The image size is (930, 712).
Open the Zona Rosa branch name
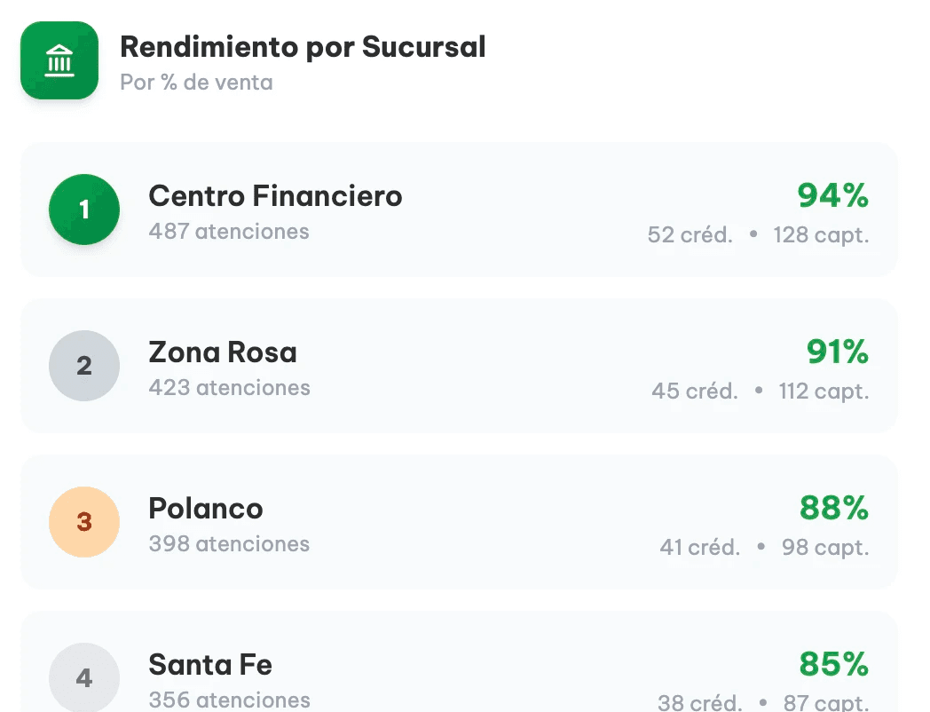[x=223, y=352]
